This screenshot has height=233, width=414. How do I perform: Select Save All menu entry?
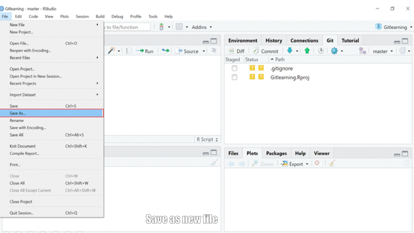point(52,135)
